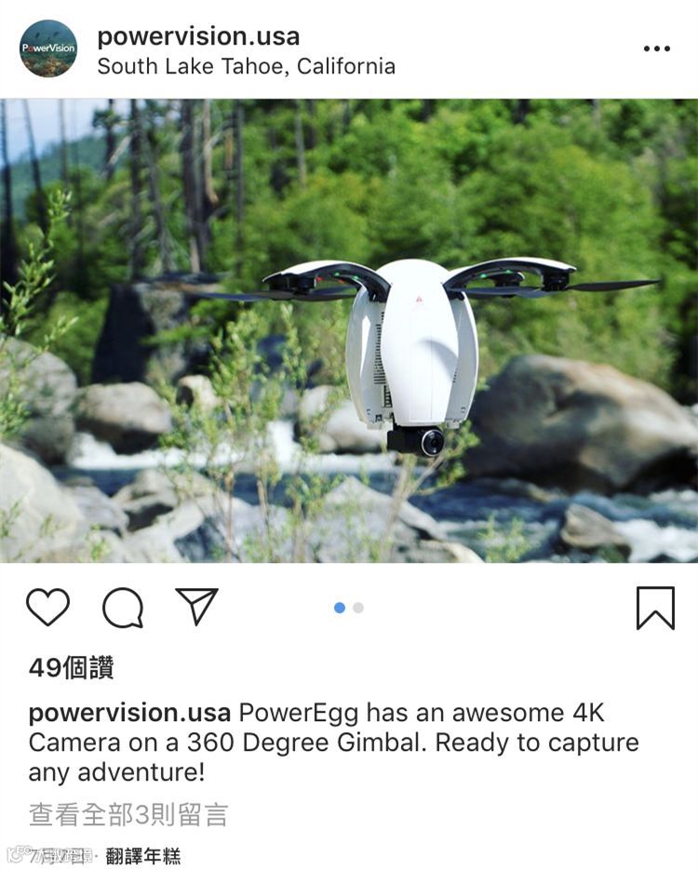
Task: Open South Lake Tahoe, California location
Action: pos(246,66)
